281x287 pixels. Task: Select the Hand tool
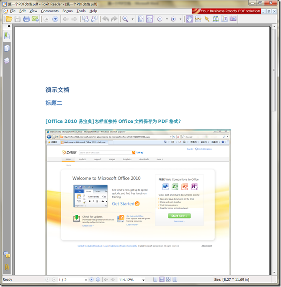[189, 19]
